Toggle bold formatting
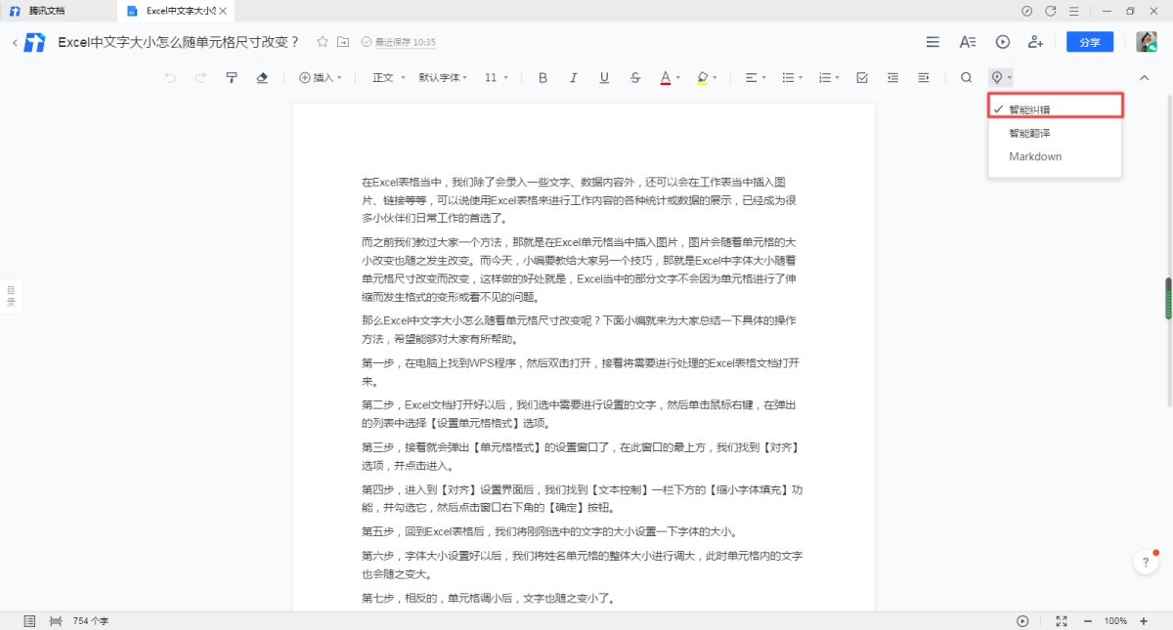 (543, 77)
